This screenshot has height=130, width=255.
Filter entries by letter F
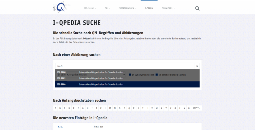pos(78,108)
